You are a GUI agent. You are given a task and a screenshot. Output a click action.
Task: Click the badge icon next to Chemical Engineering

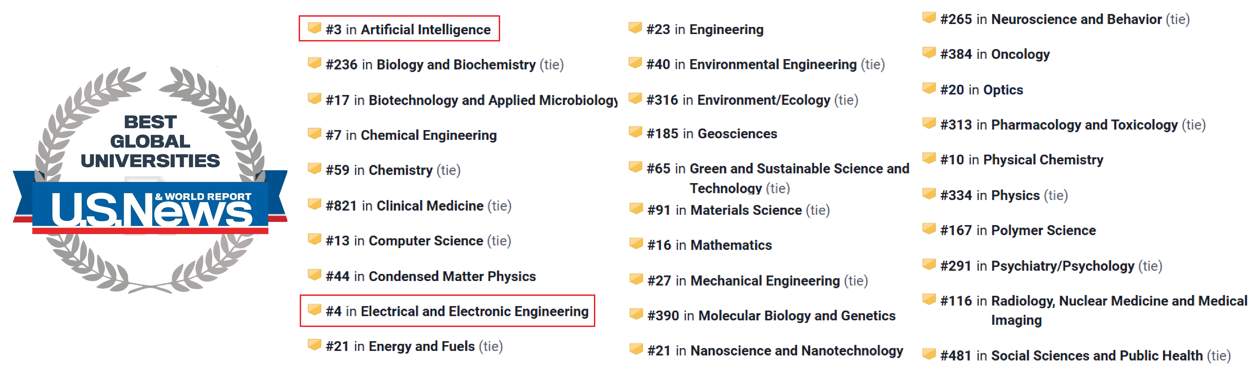click(315, 133)
